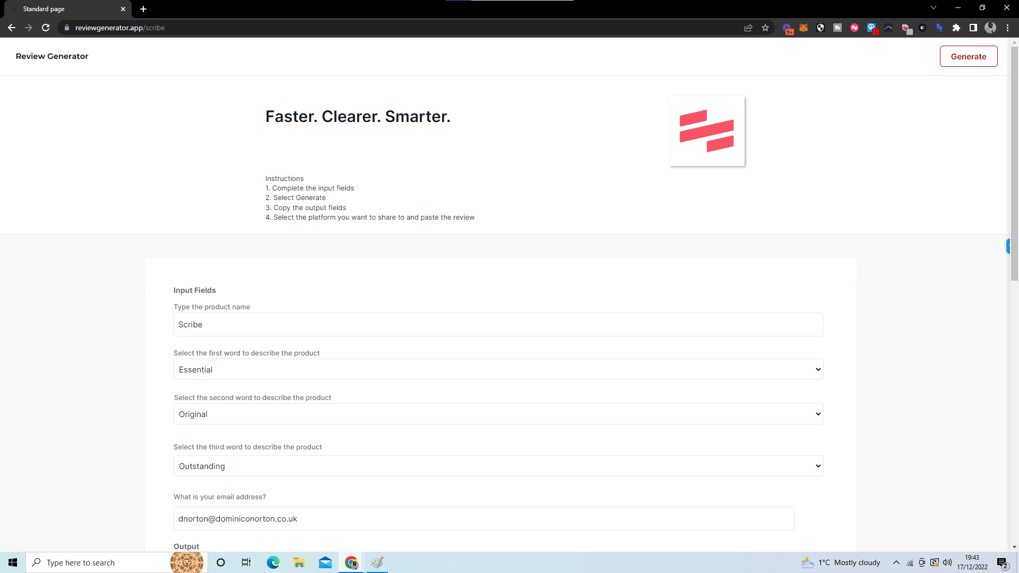The width and height of the screenshot is (1019, 573).
Task: Open the volume control tray icon
Action: (947, 562)
